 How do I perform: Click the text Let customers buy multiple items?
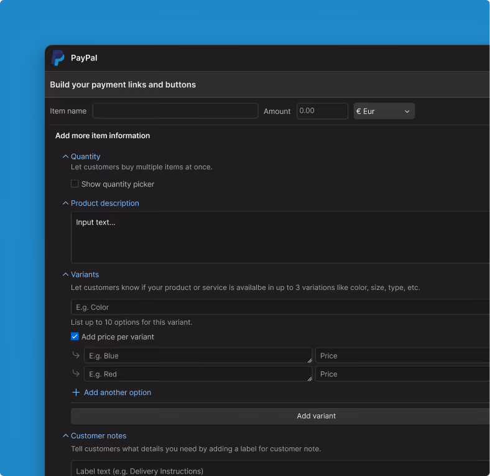(x=142, y=167)
